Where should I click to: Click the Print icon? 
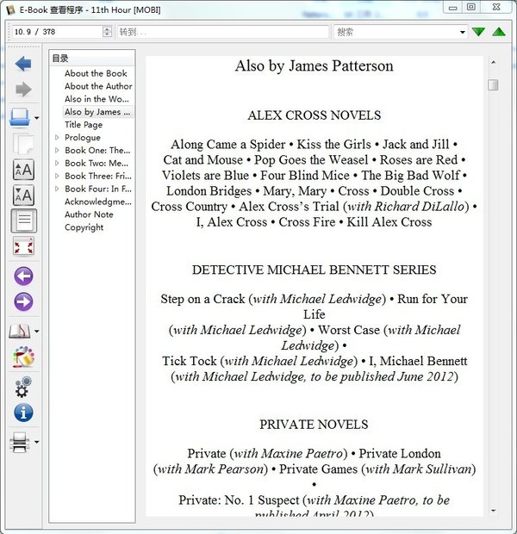pos(20,443)
